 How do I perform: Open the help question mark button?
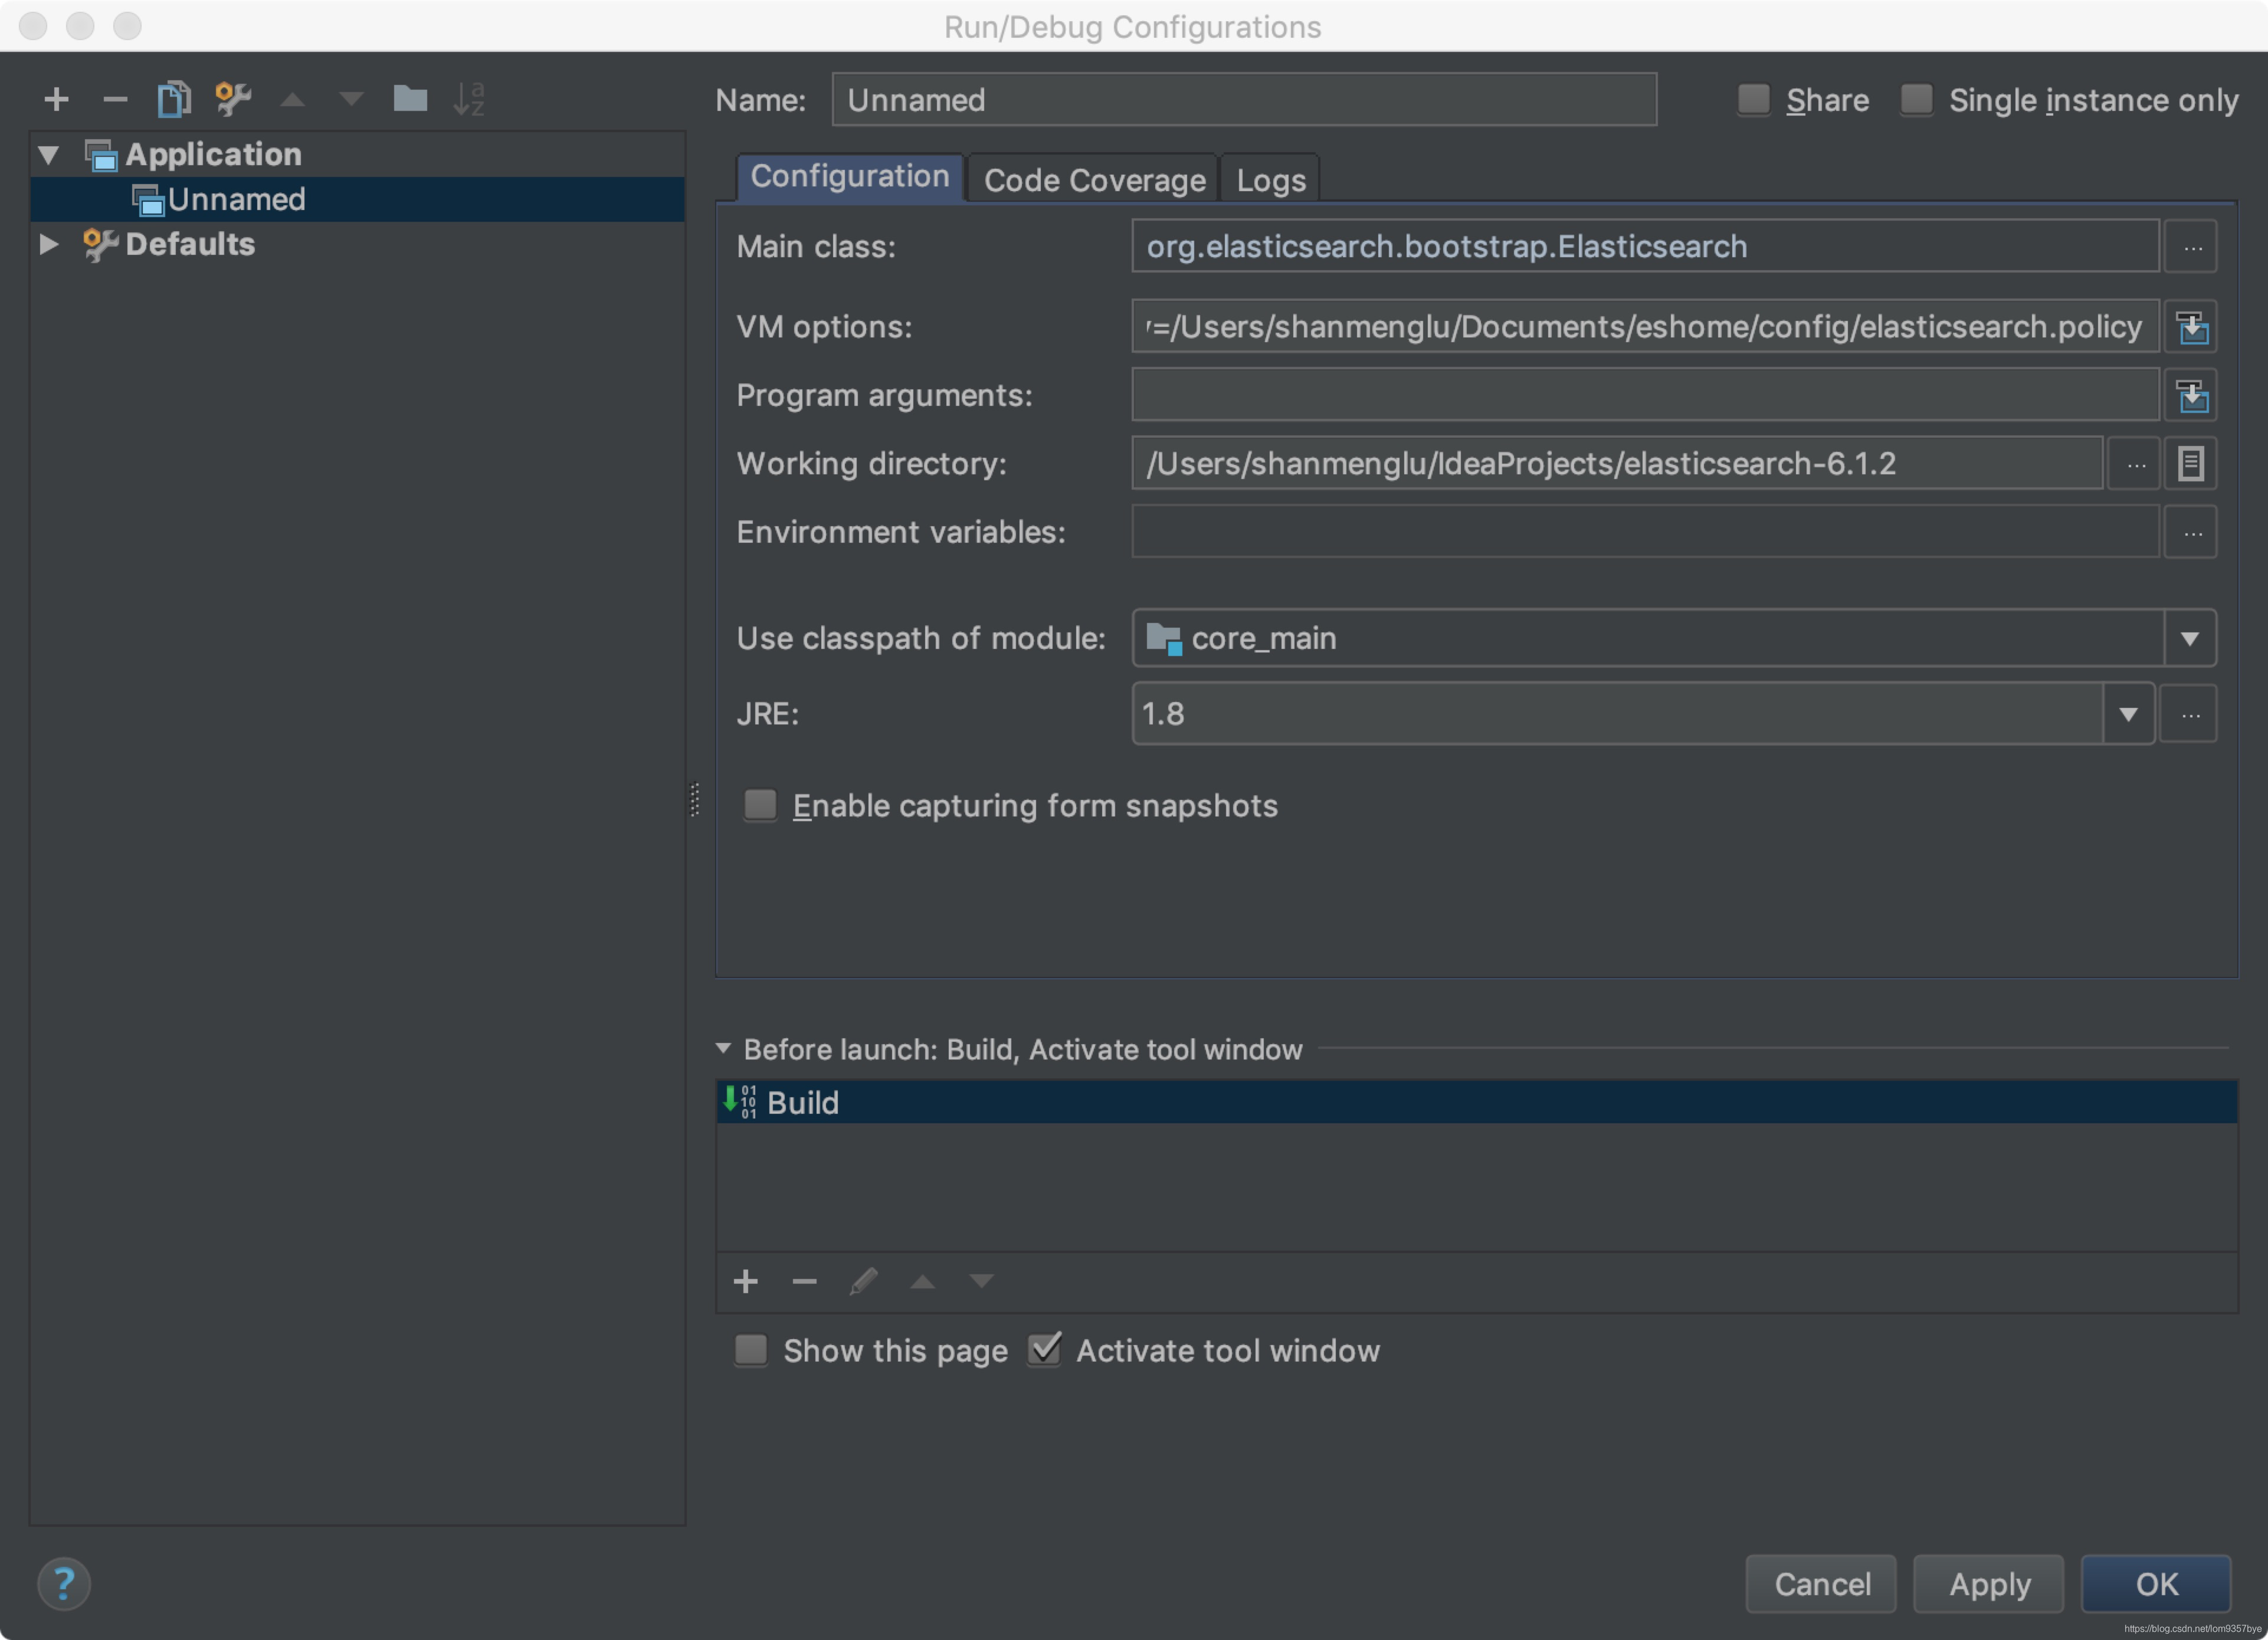63,1584
